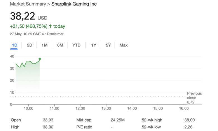This screenshot has height=131, width=218.
Task: Click the 10.00 marker on time axis
Action: pyautogui.click(x=29, y=108)
